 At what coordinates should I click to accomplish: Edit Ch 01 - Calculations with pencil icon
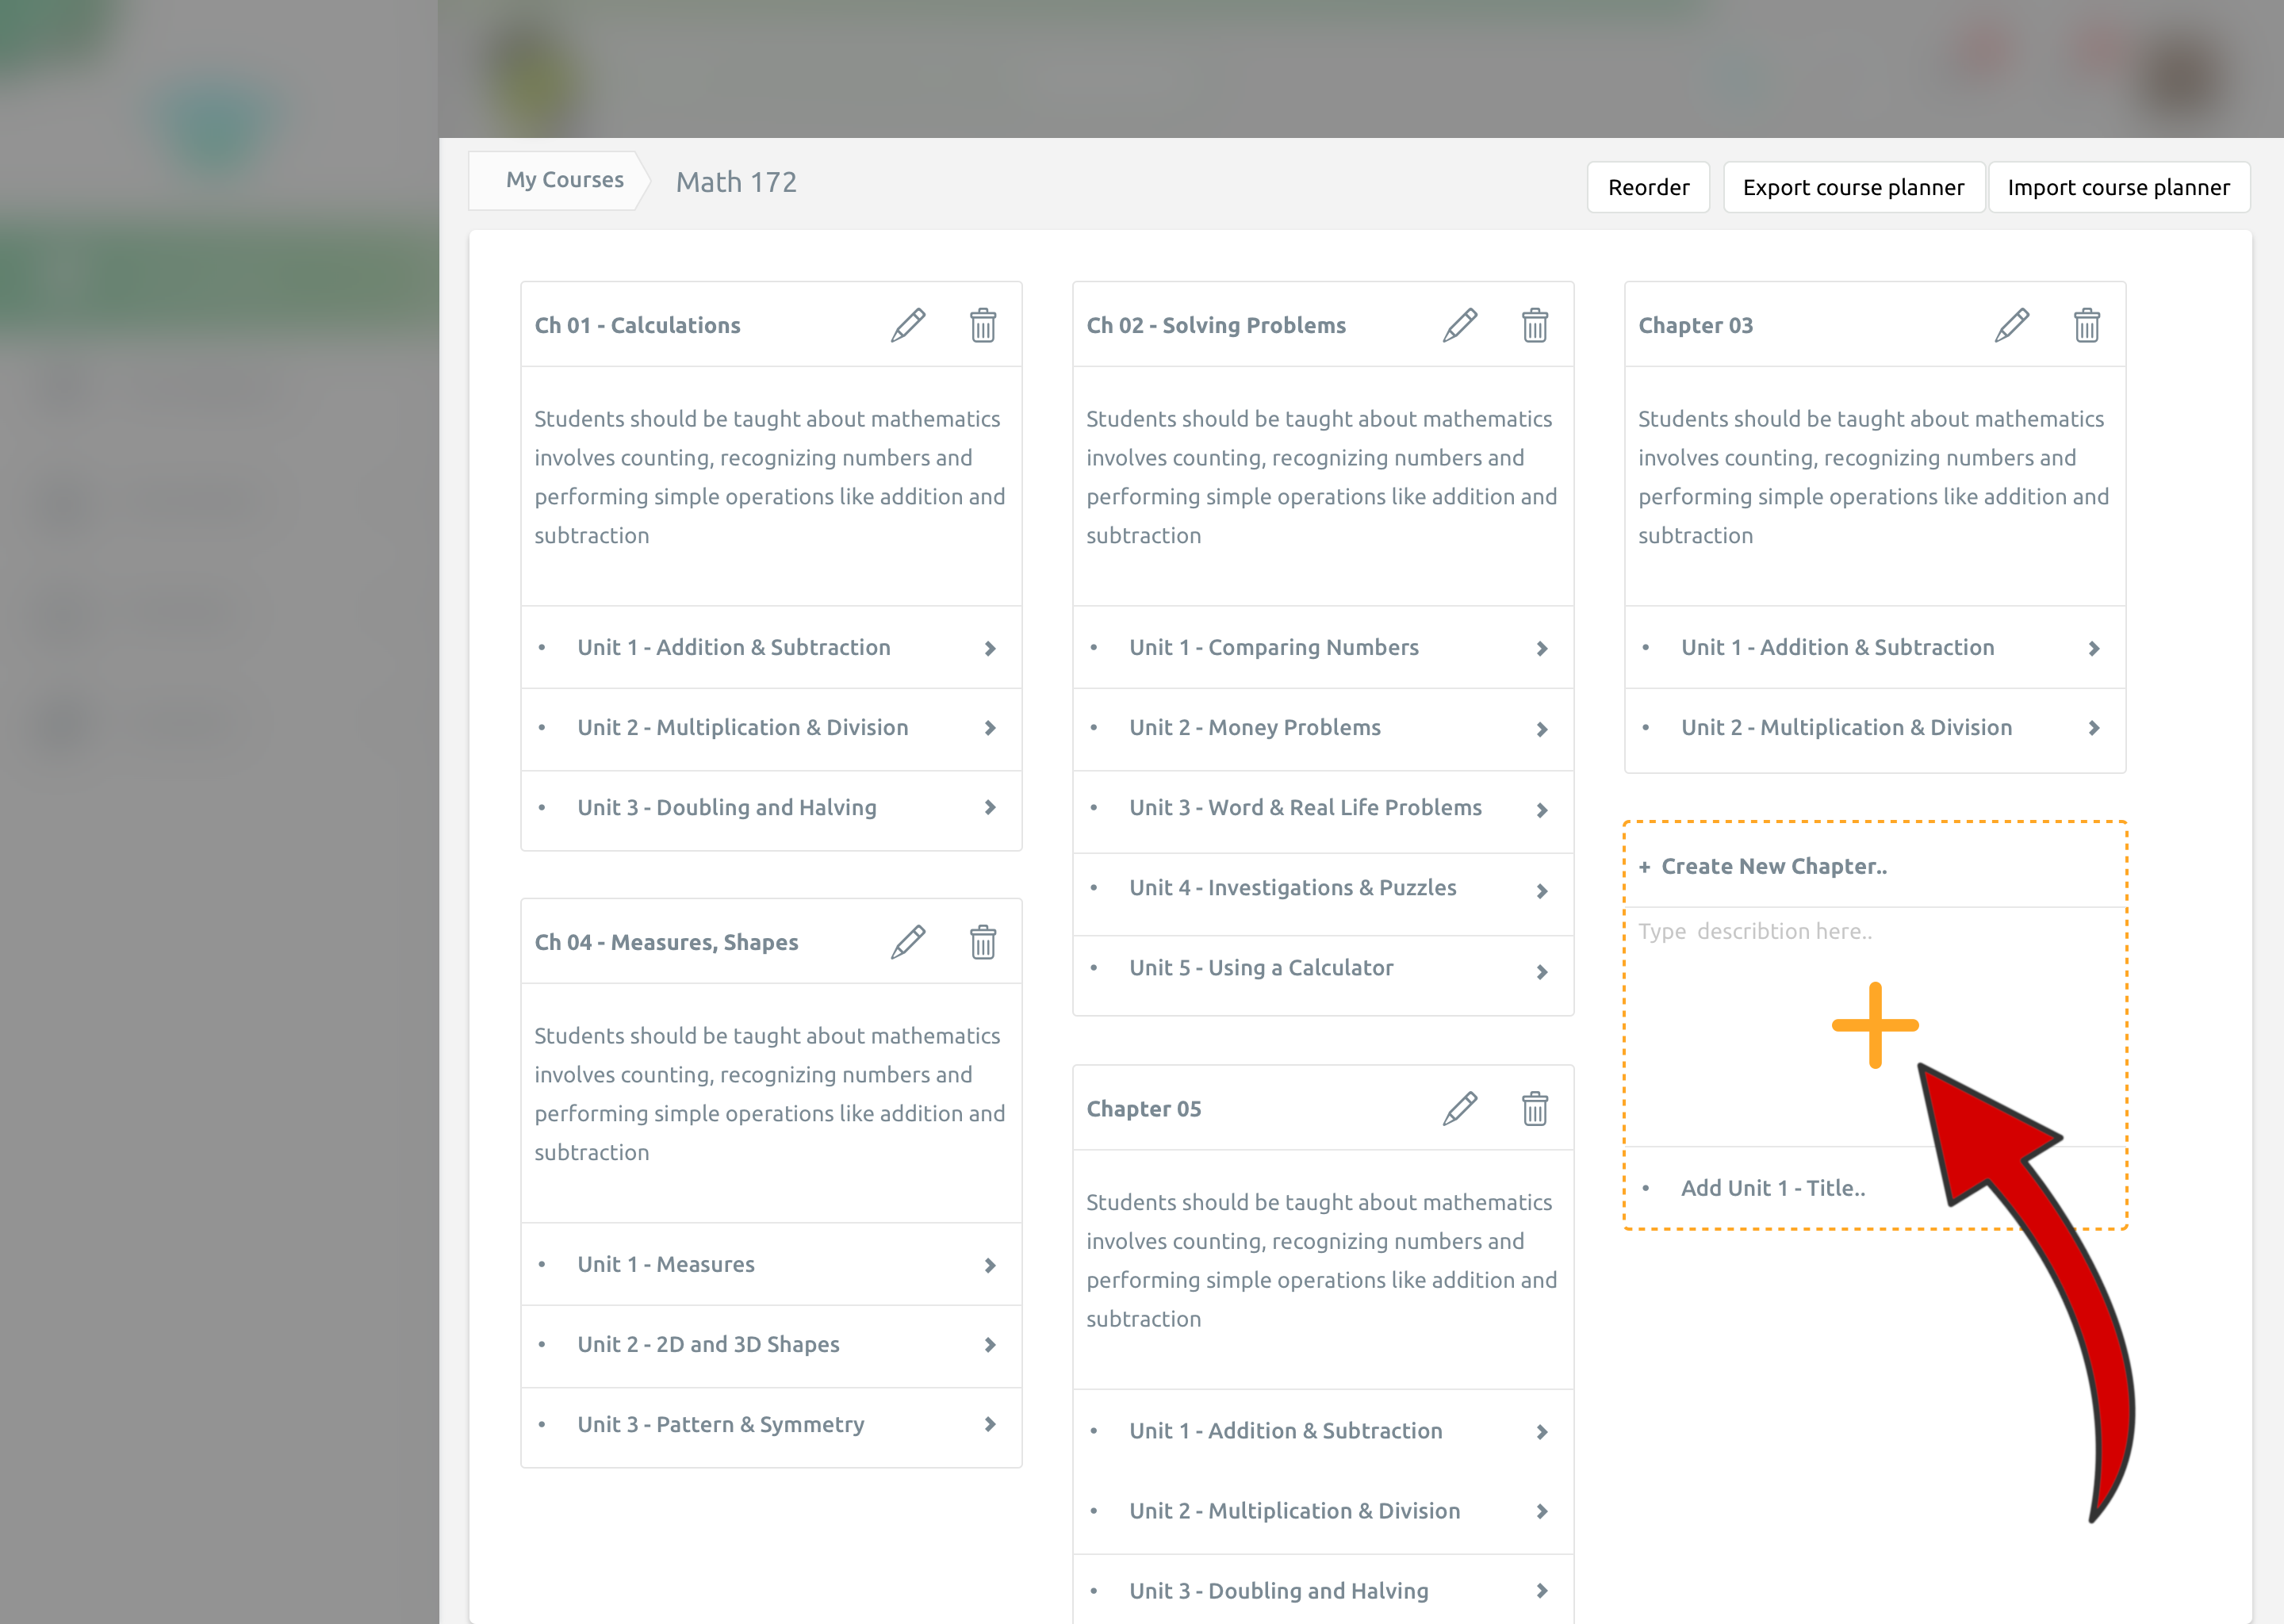click(x=908, y=325)
